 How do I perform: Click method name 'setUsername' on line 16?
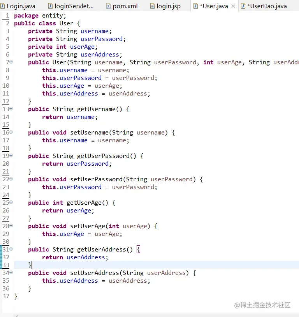point(90,133)
